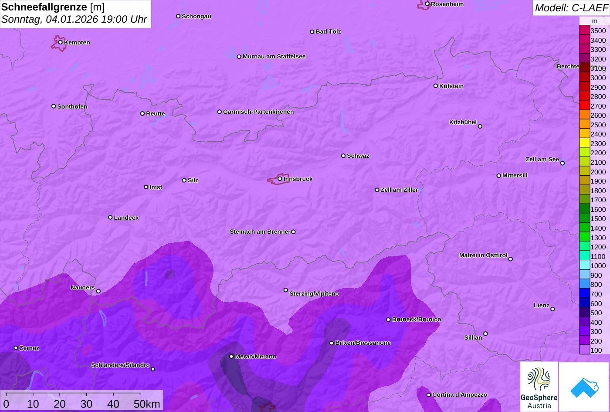Click the Bruneck/Brunico label
610x412 pixels.
[417, 319]
